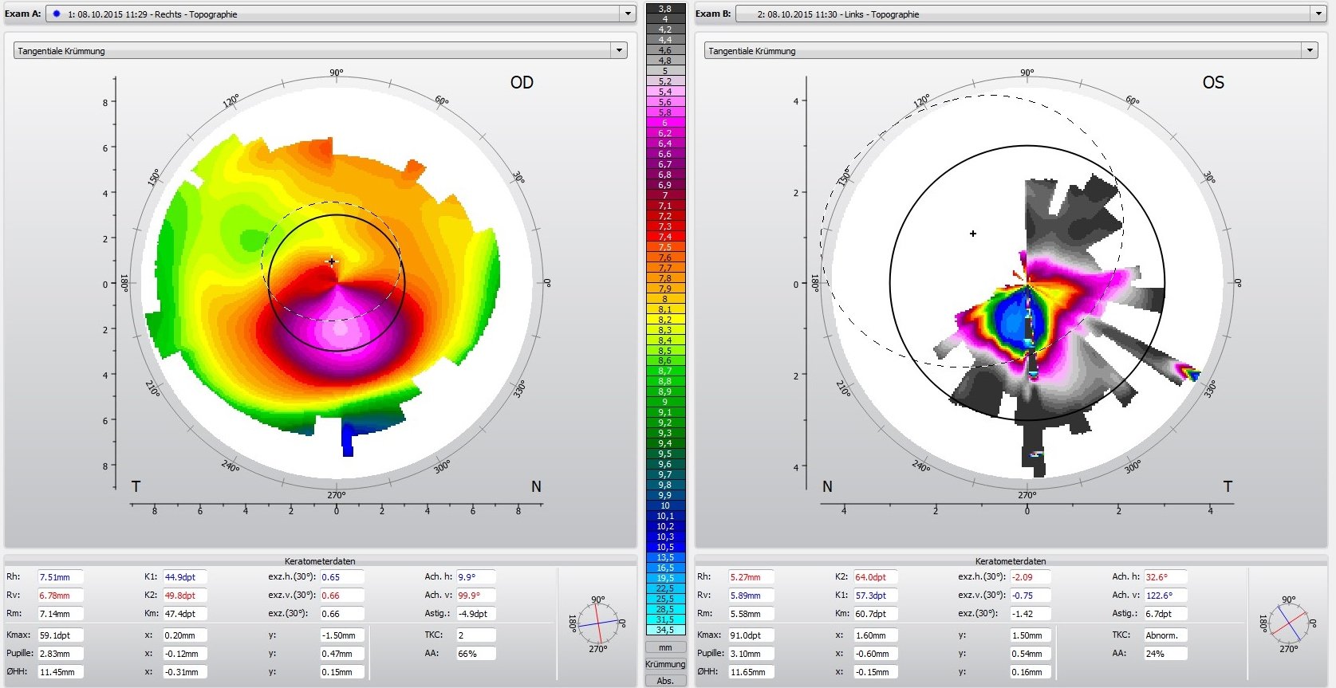Click the OD K1 value 44.9dpt
This screenshot has height=688, width=1336.
(x=185, y=576)
